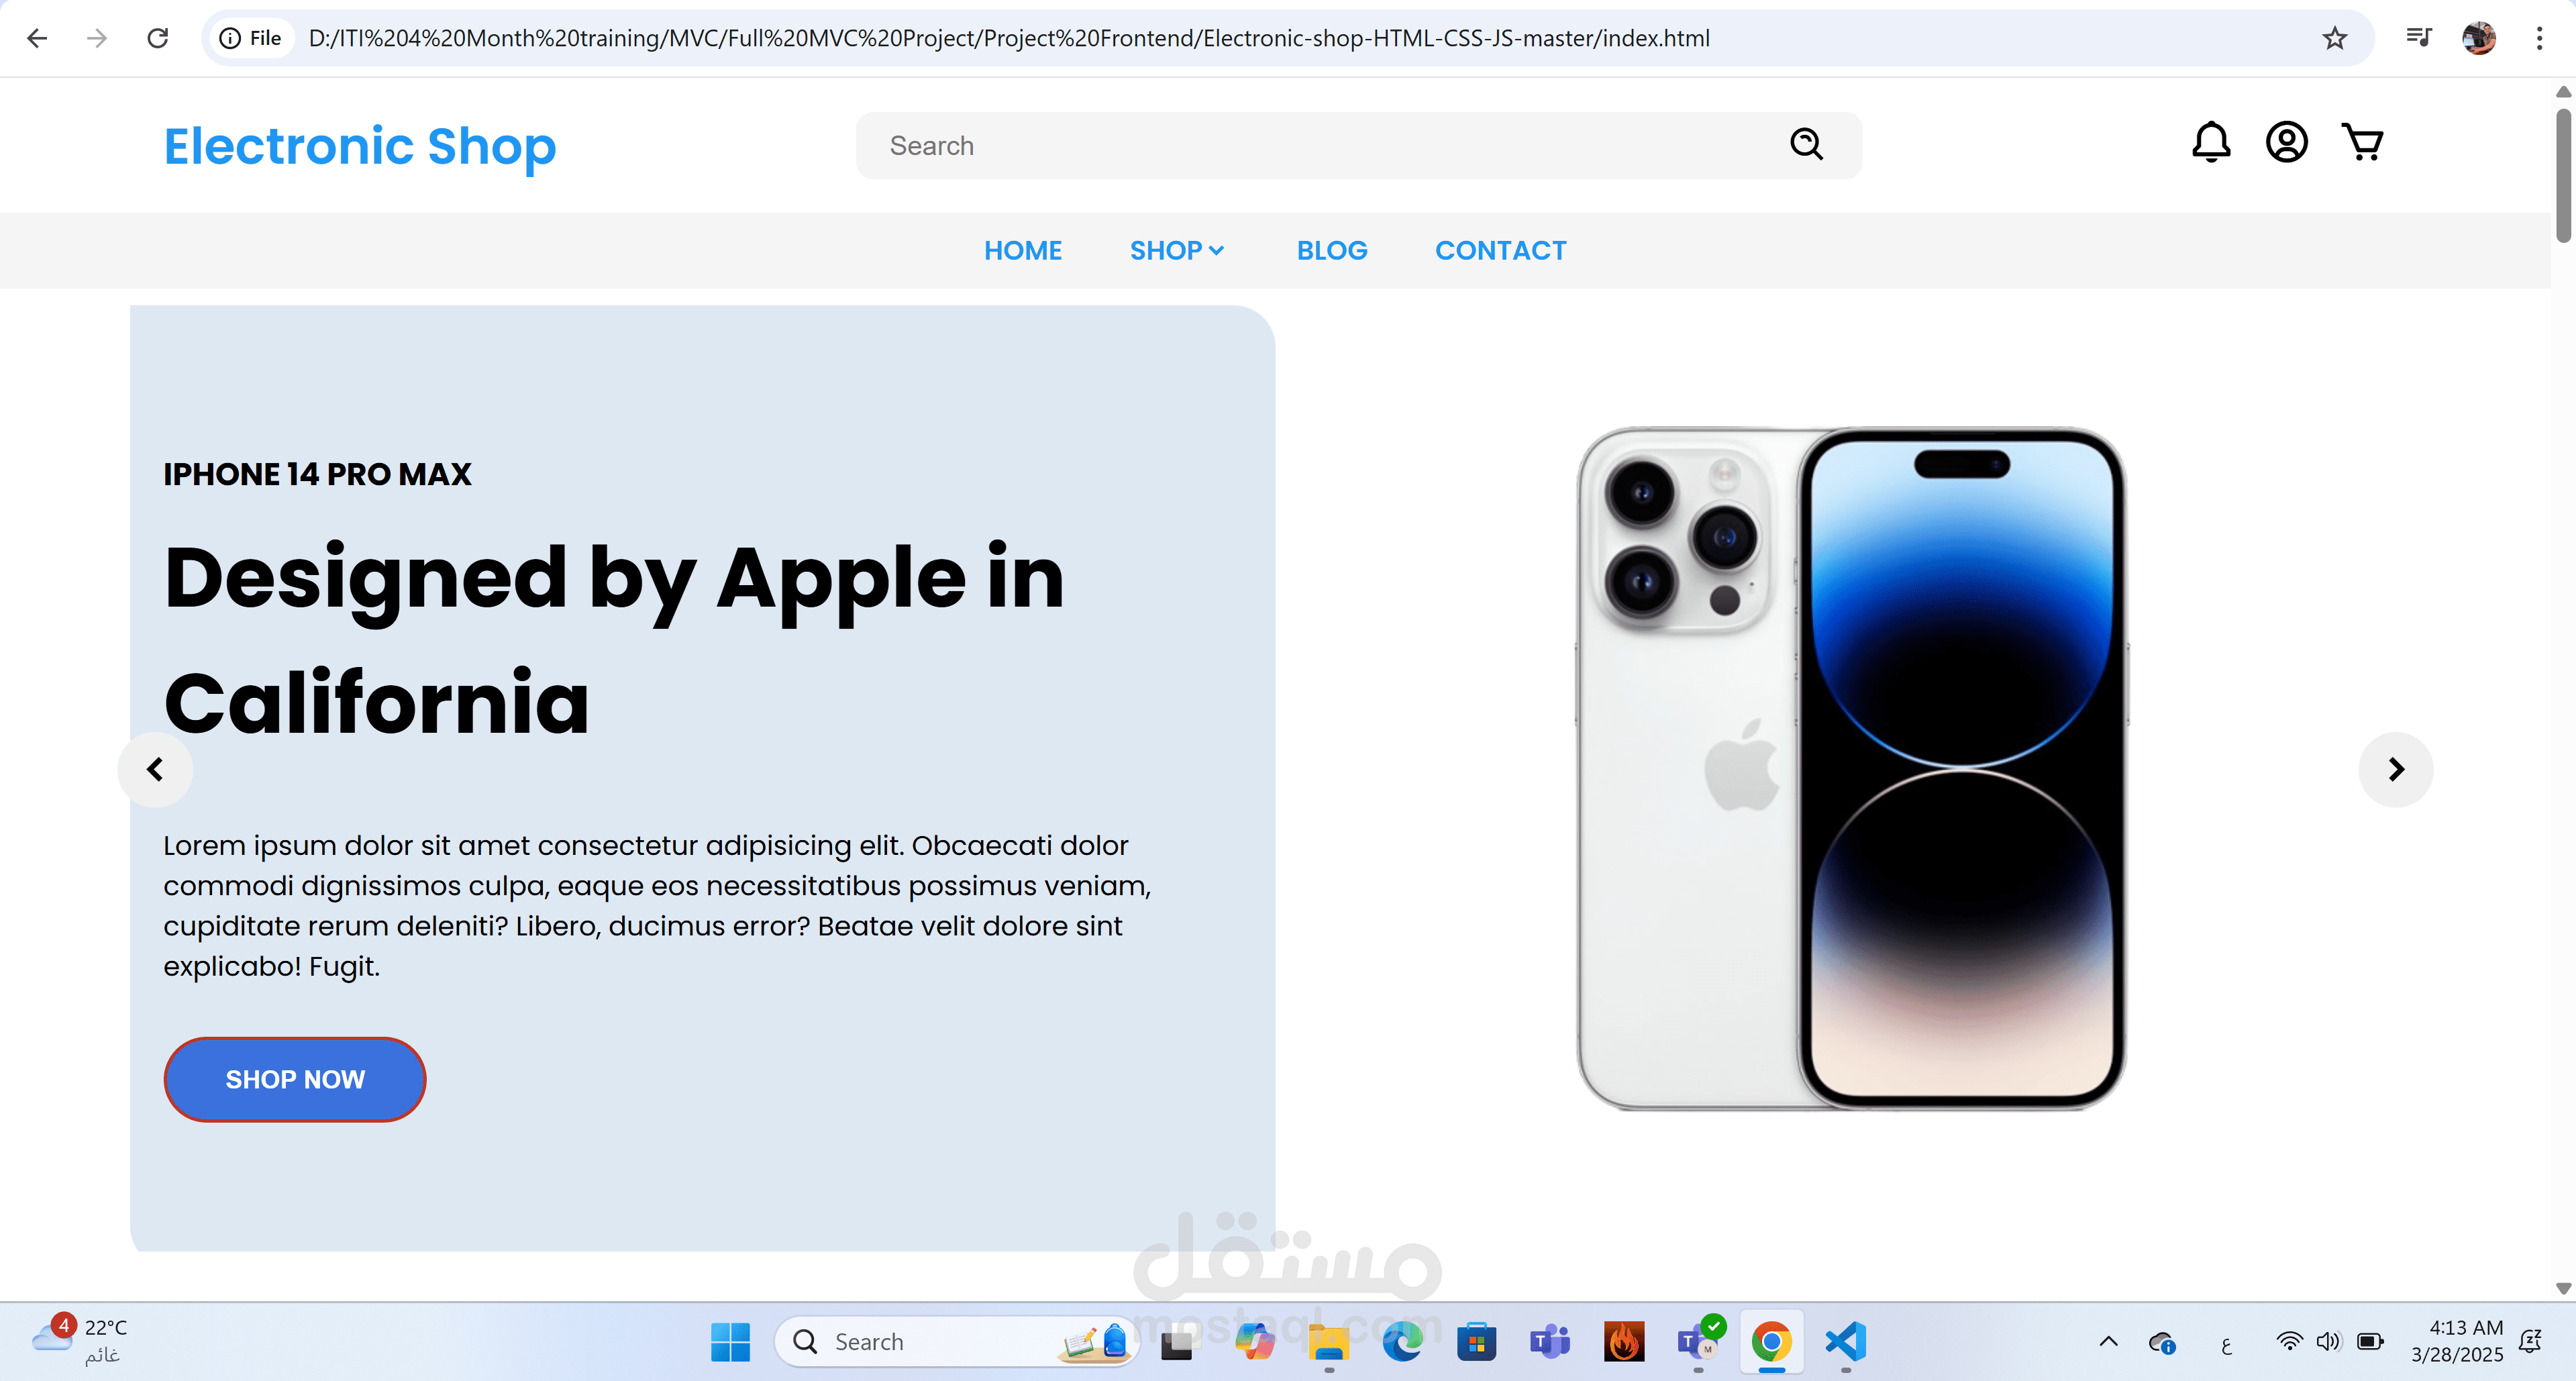Open the Windows Start menu
Viewport: 2576px width, 1381px height.
[x=730, y=1342]
